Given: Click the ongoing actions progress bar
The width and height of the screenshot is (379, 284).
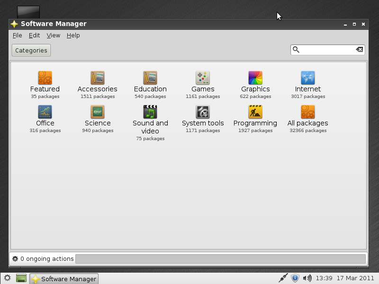Looking at the screenshot, I should [222, 258].
